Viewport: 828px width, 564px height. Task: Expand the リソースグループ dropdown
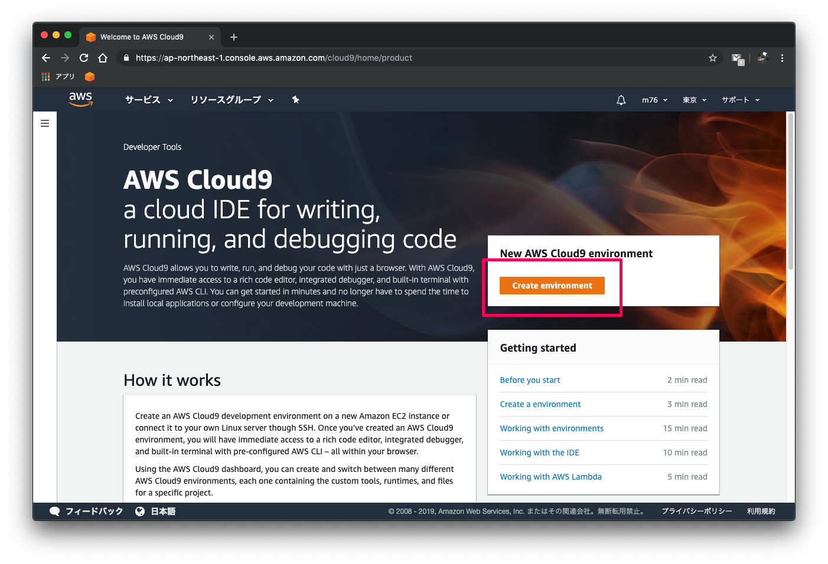coord(232,100)
